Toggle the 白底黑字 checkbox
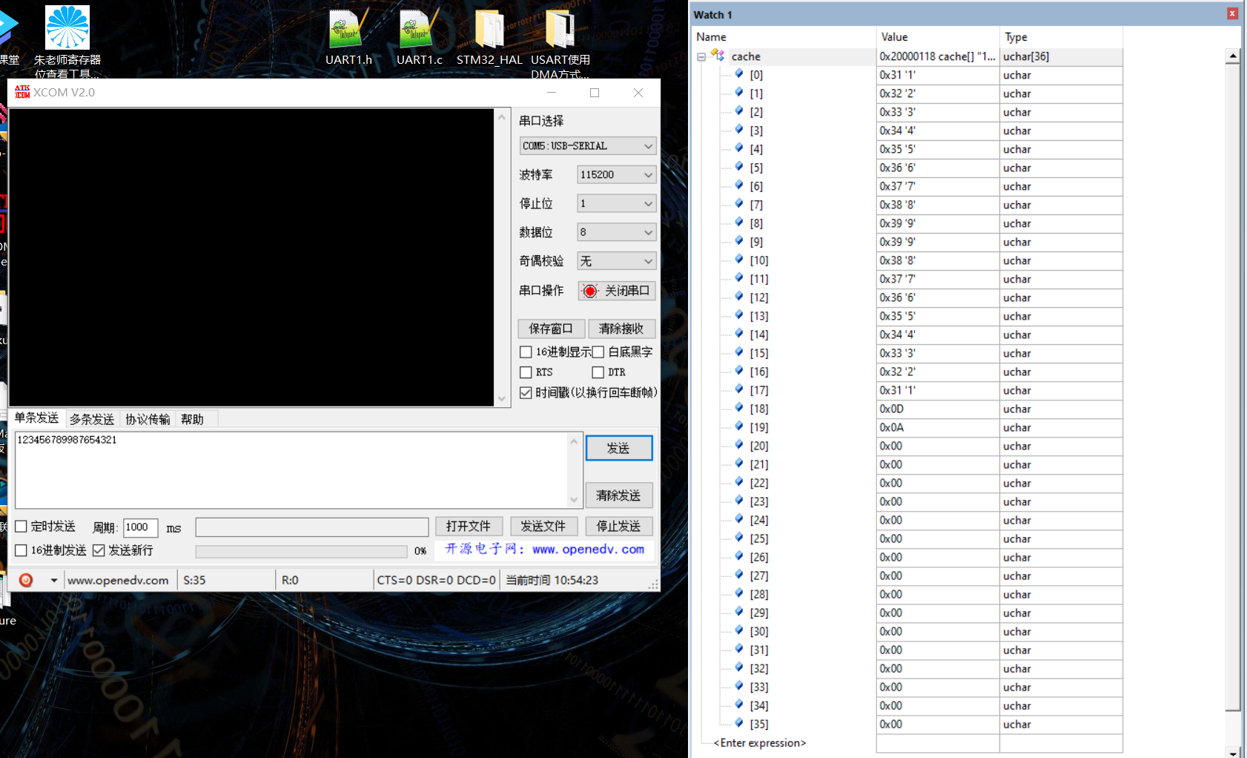 point(598,352)
